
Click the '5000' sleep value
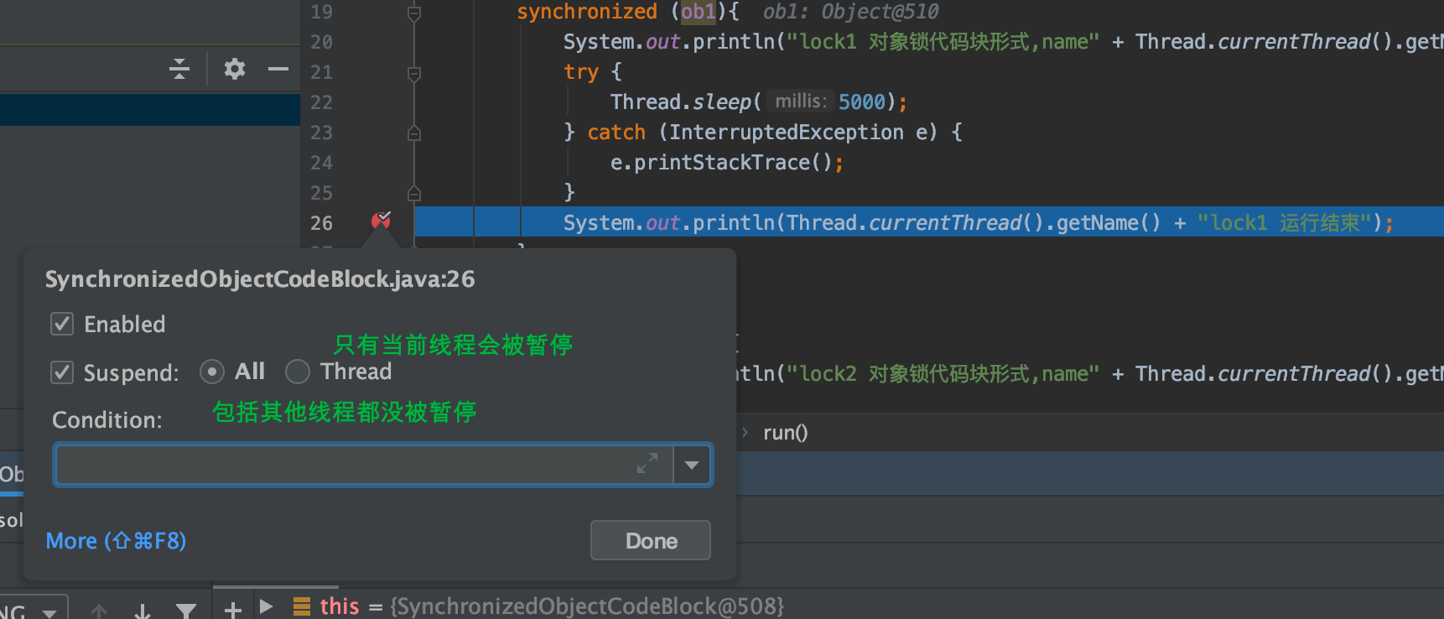click(862, 102)
